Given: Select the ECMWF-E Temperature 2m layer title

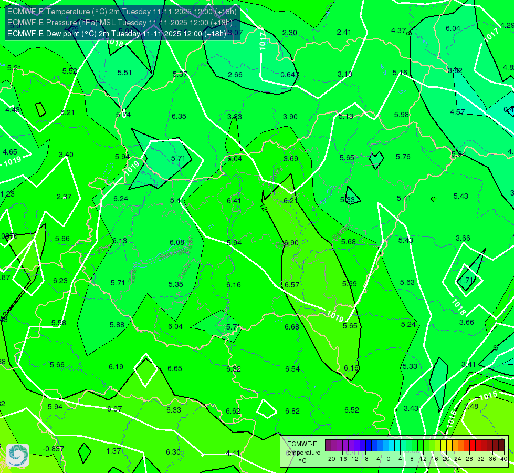Looking at the screenshot, I should click(122, 12).
